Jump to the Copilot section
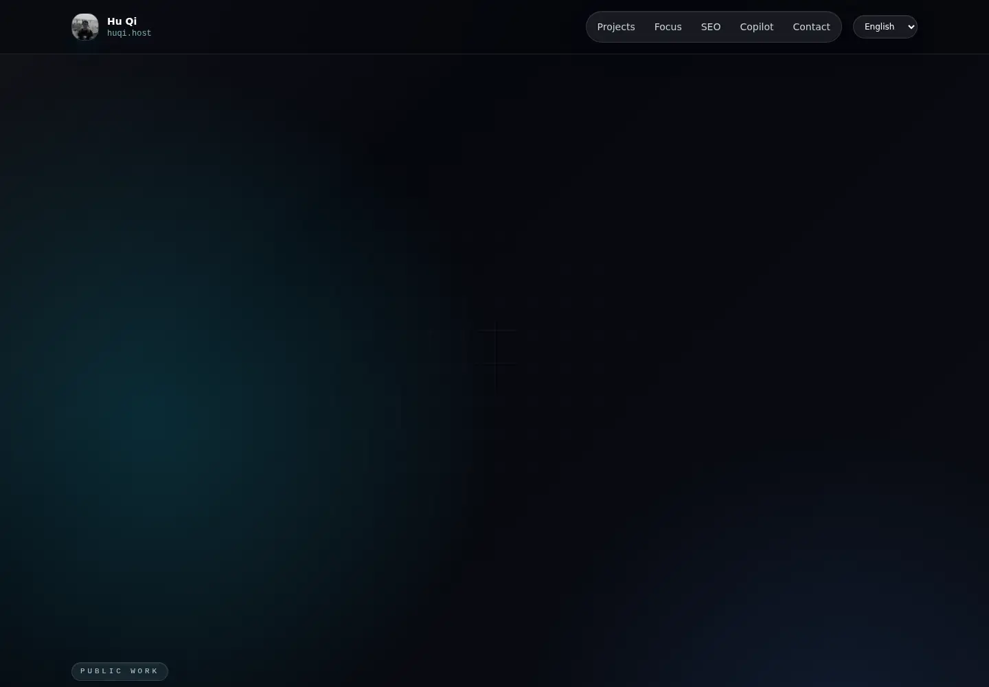Screen dimensions: 989x687 pos(756,27)
